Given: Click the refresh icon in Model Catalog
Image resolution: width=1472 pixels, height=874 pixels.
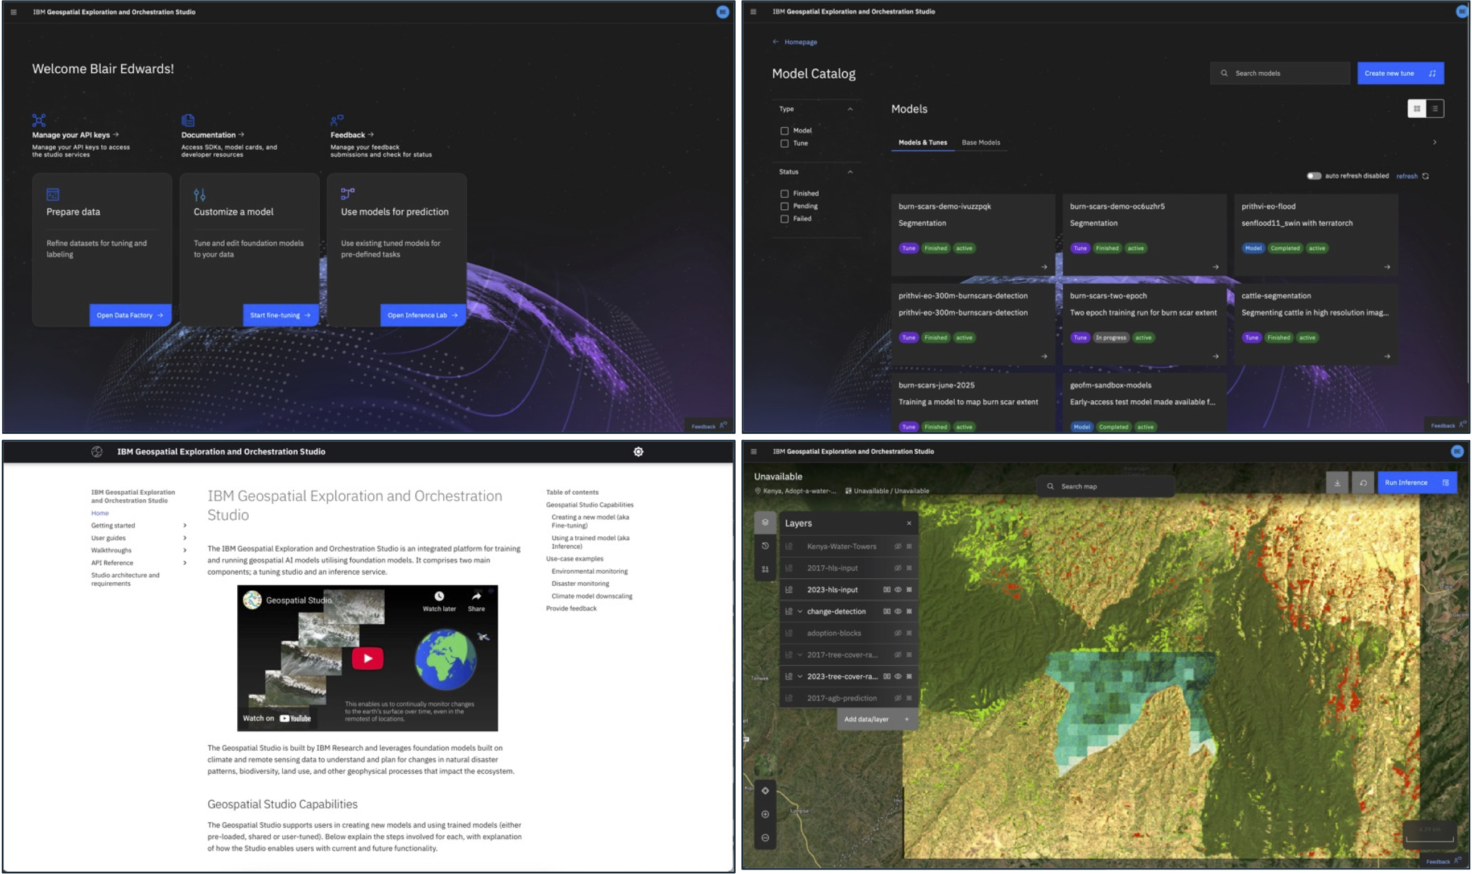Looking at the screenshot, I should tap(1425, 176).
